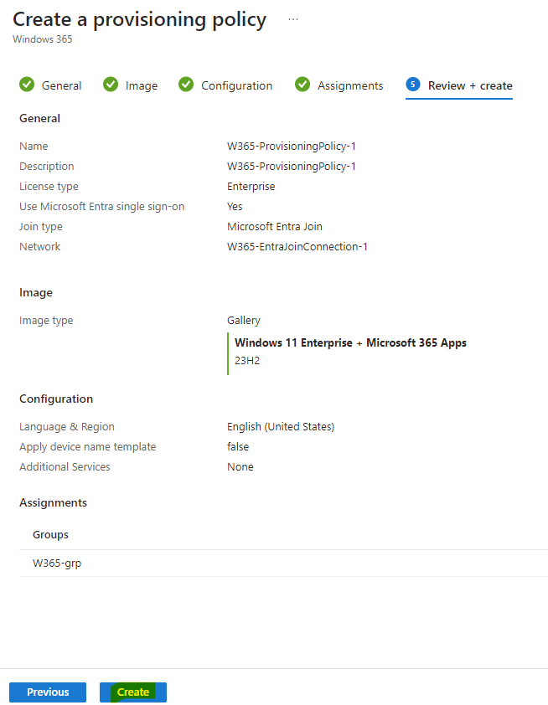
Task: Click the English (United States) value
Action: pyautogui.click(x=281, y=427)
